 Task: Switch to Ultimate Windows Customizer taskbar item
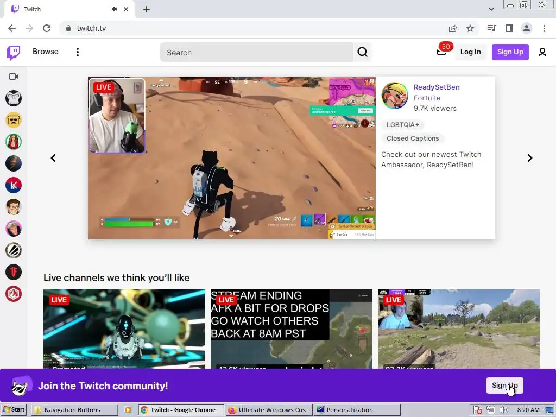click(x=269, y=410)
